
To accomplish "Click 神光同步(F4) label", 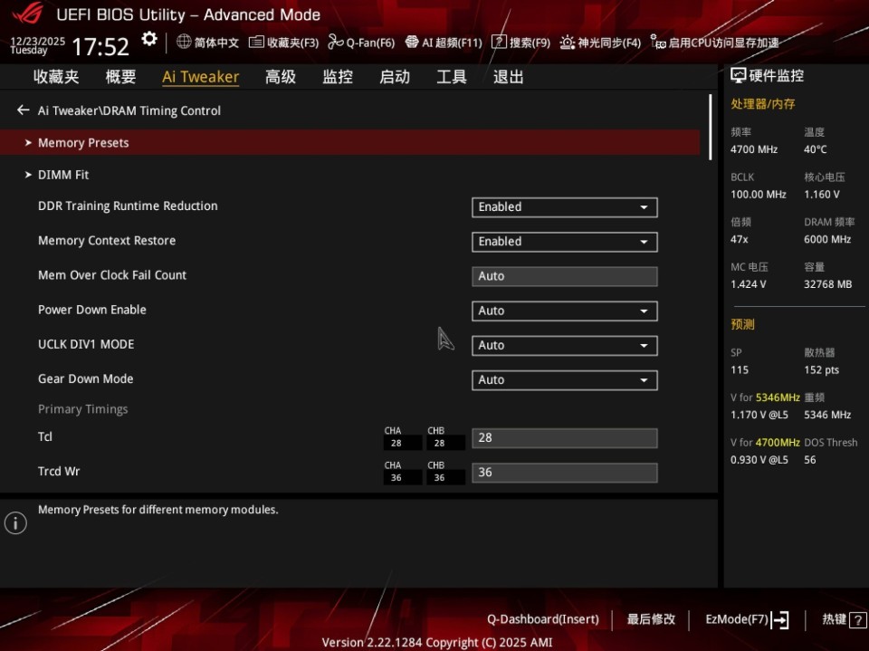I will tap(609, 43).
